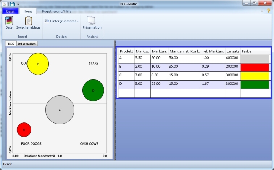The height and width of the screenshot is (170, 274).
Task: Click the yellow color swatch for product C
Action: pos(255,76)
